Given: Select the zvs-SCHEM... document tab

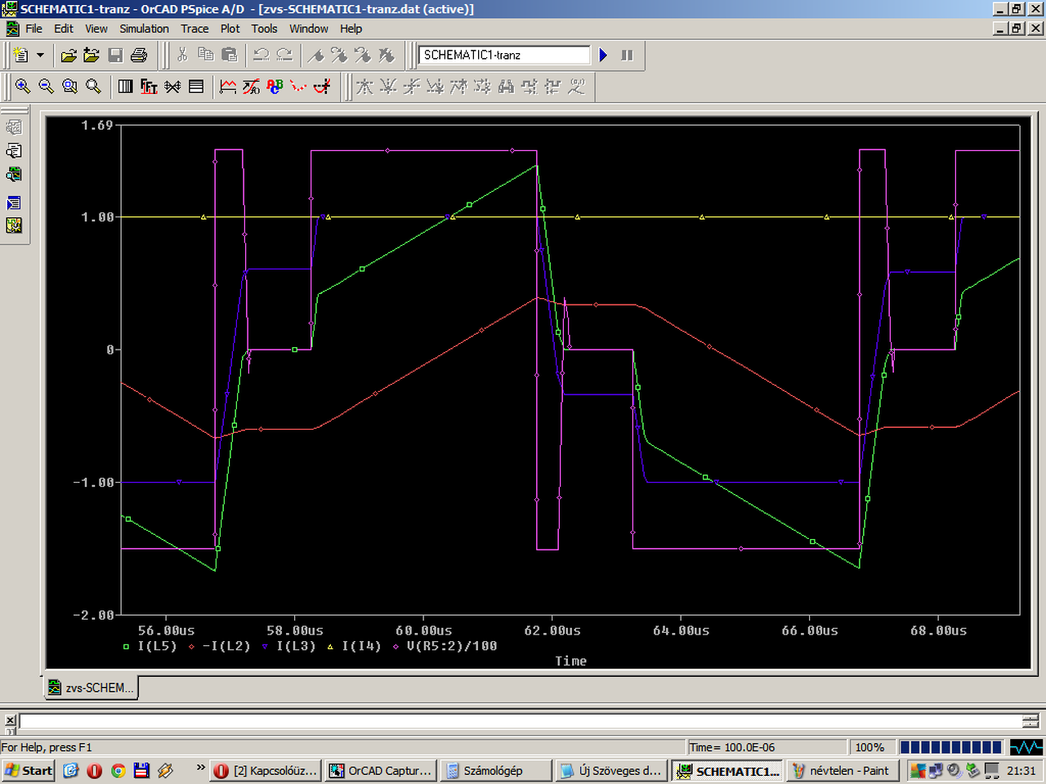Looking at the screenshot, I should pos(91,688).
